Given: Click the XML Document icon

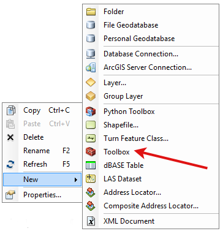Looking at the screenshot, I should click(x=91, y=221).
